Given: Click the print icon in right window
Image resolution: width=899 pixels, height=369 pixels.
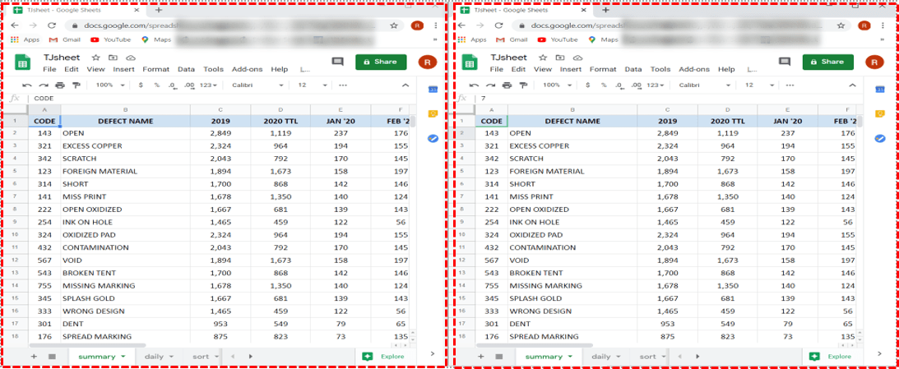Looking at the screenshot, I should [x=506, y=85].
